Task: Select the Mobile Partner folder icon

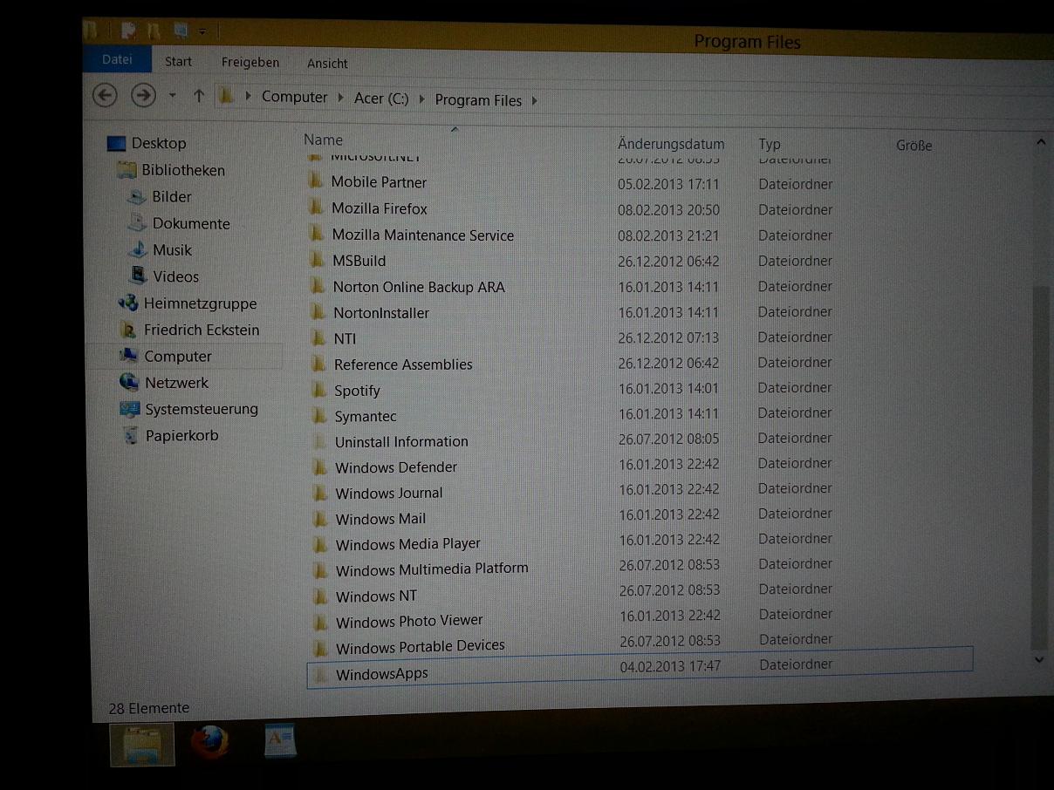Action: [317, 181]
